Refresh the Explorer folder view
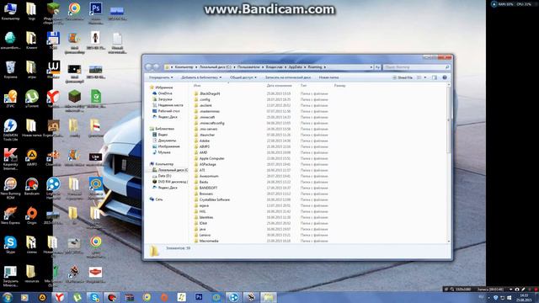Screen dimensions: 539x303 point(377,67)
